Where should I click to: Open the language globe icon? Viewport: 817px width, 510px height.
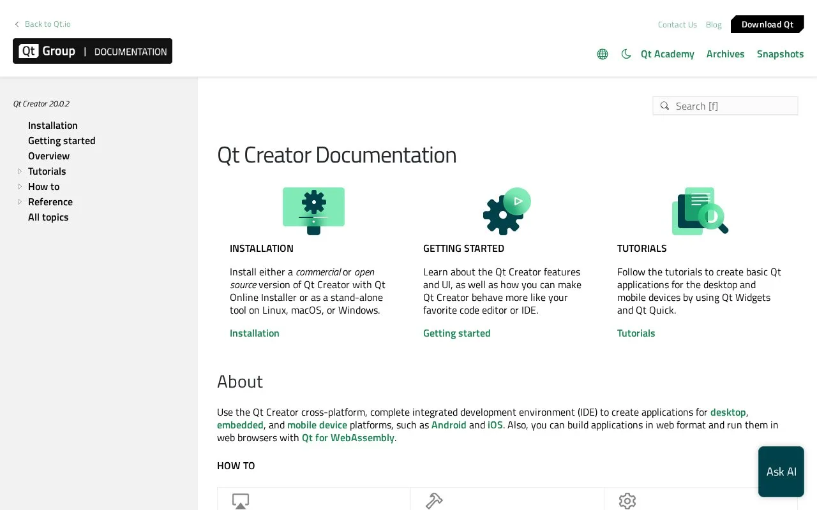603,54
